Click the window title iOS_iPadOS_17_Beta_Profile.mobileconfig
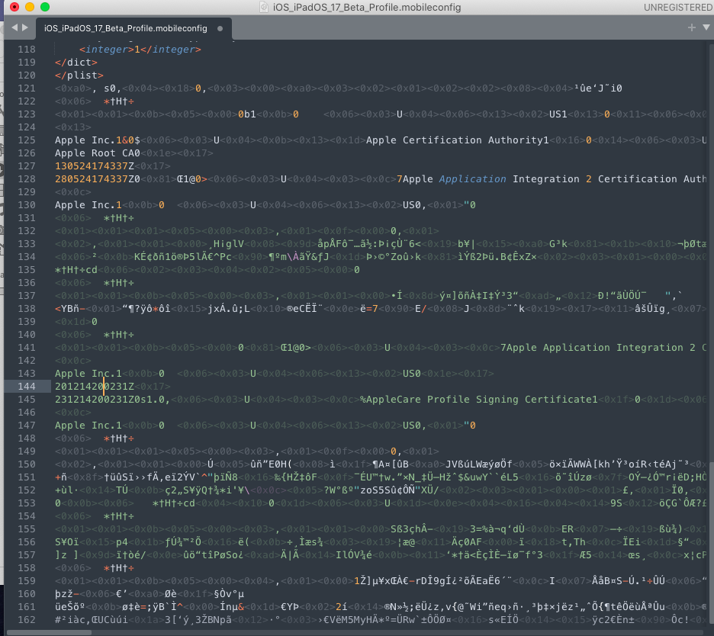Viewport: 714px width, 636px height. pos(367,8)
